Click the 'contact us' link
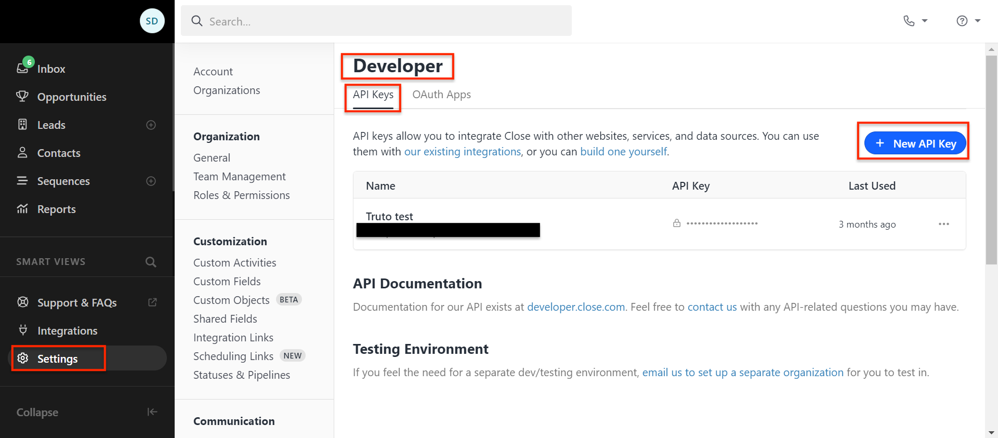The height and width of the screenshot is (438, 998). (712, 307)
